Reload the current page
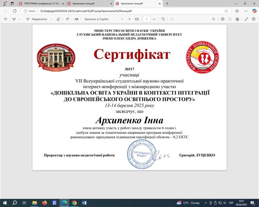 point(15,11)
